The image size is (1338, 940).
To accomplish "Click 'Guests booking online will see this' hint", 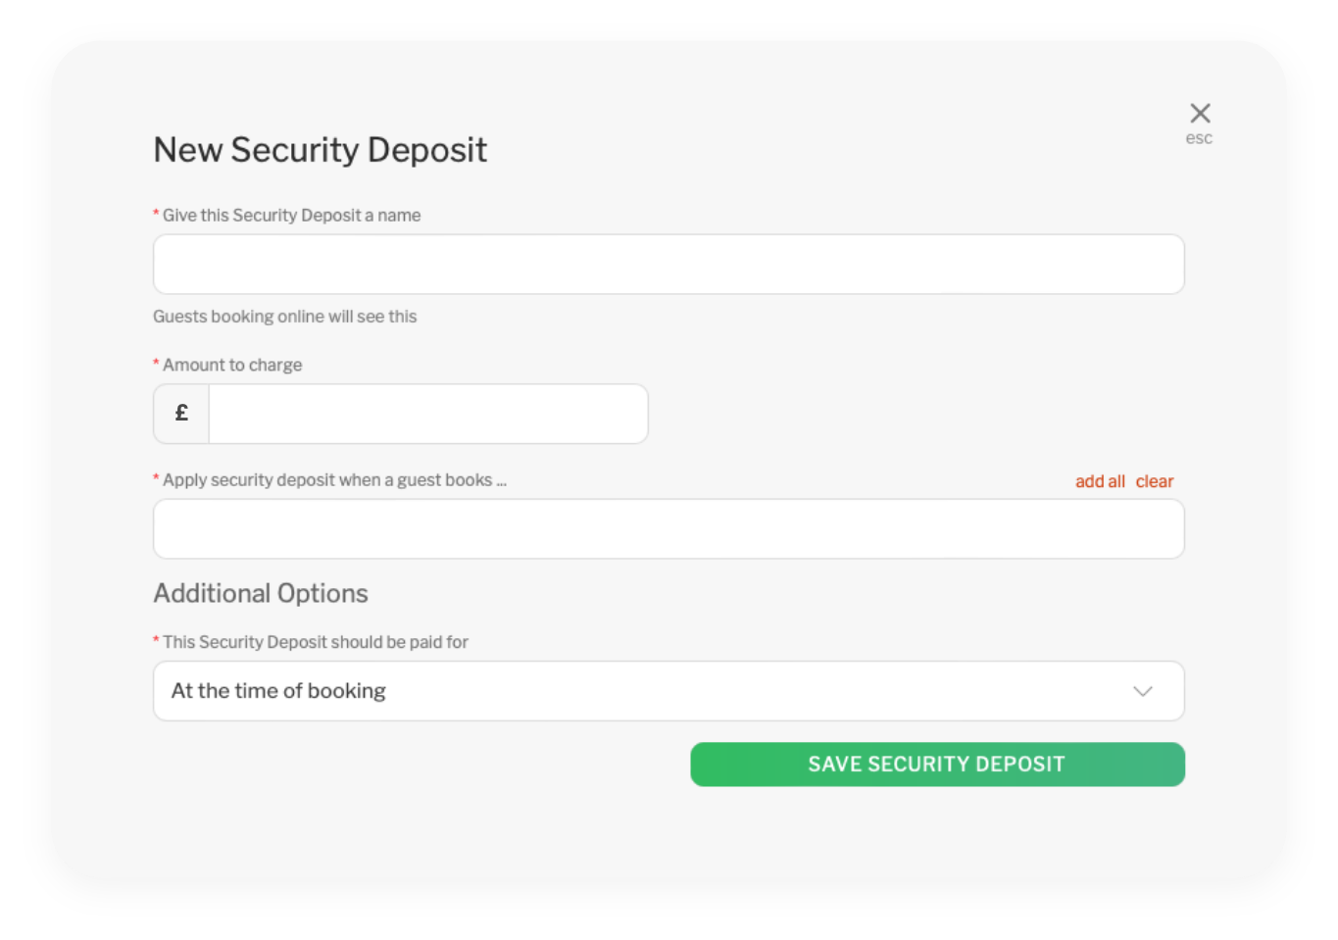I will [x=285, y=317].
